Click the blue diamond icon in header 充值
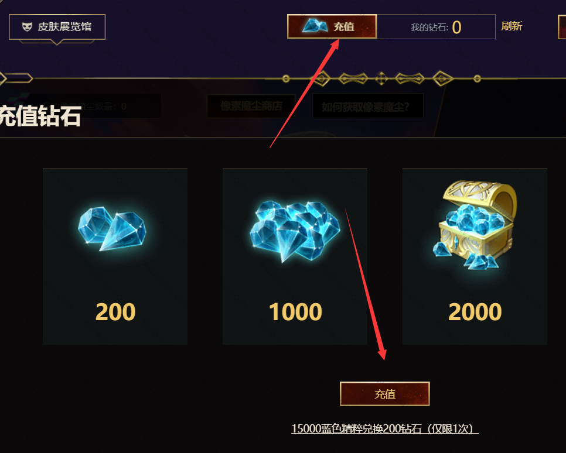566x453 pixels. tap(315, 26)
